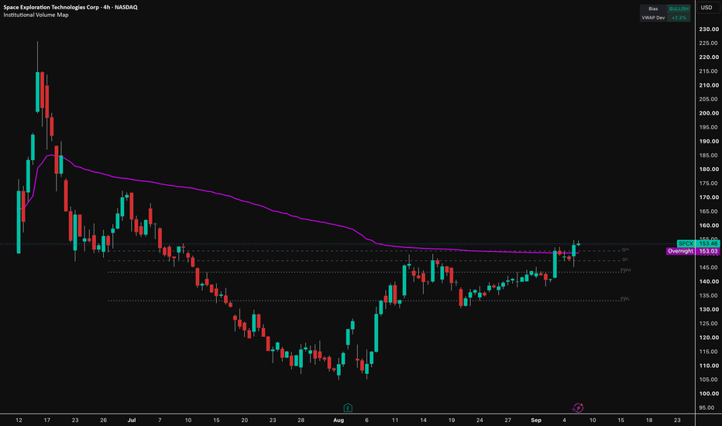Click the tallest green candle near 17

[38, 91]
